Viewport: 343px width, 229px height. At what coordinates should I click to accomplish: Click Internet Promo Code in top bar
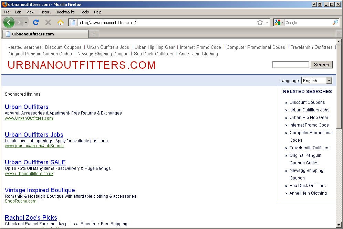click(x=200, y=47)
